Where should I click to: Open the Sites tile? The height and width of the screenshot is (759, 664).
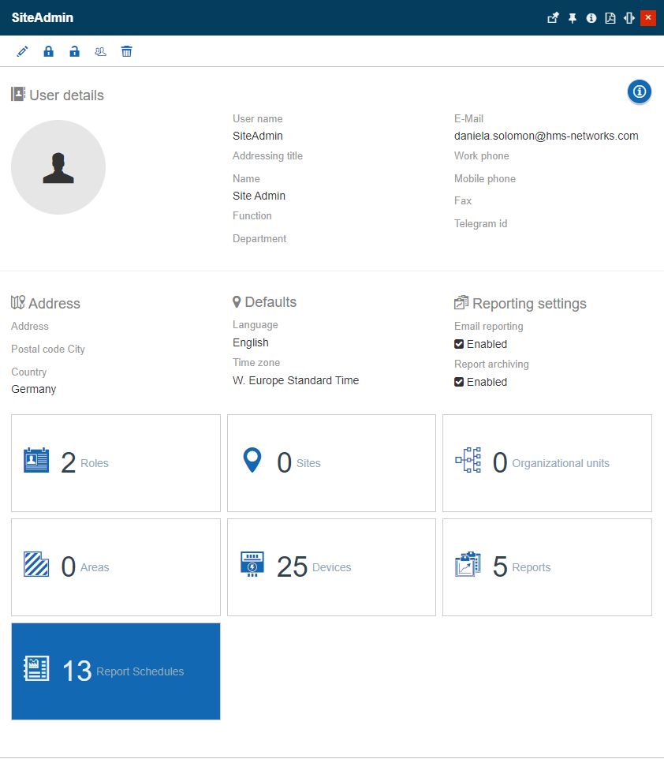pos(331,463)
